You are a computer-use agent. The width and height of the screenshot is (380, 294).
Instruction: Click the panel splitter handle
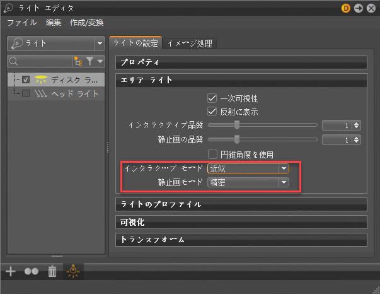(108, 148)
